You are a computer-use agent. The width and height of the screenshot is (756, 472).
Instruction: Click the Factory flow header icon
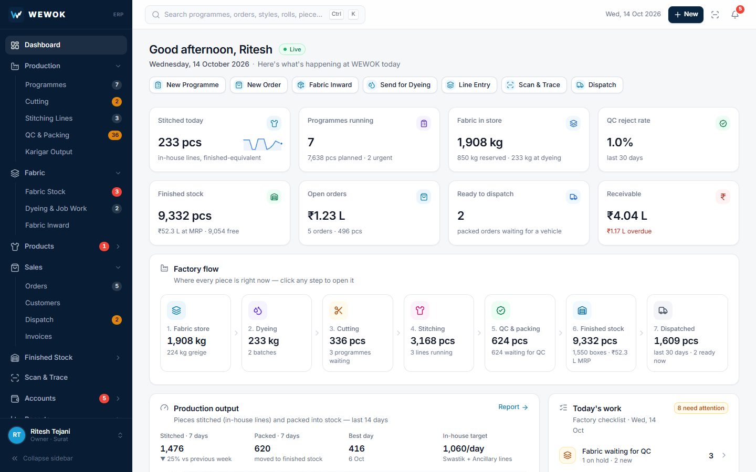(x=164, y=268)
